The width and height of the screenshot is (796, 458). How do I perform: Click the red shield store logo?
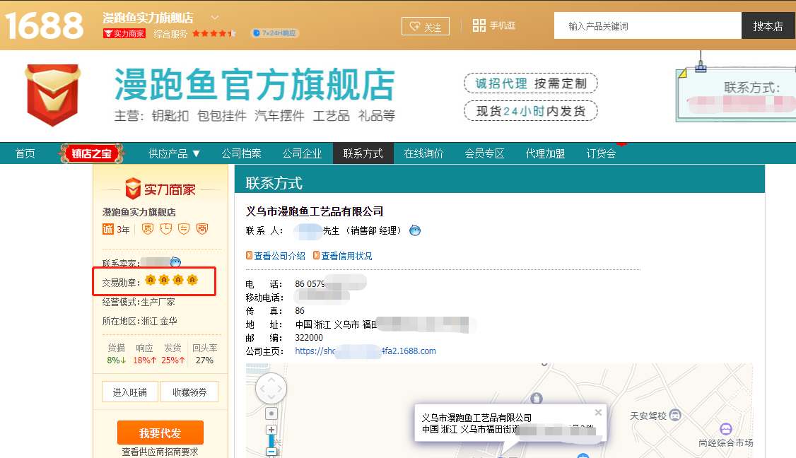[53, 95]
